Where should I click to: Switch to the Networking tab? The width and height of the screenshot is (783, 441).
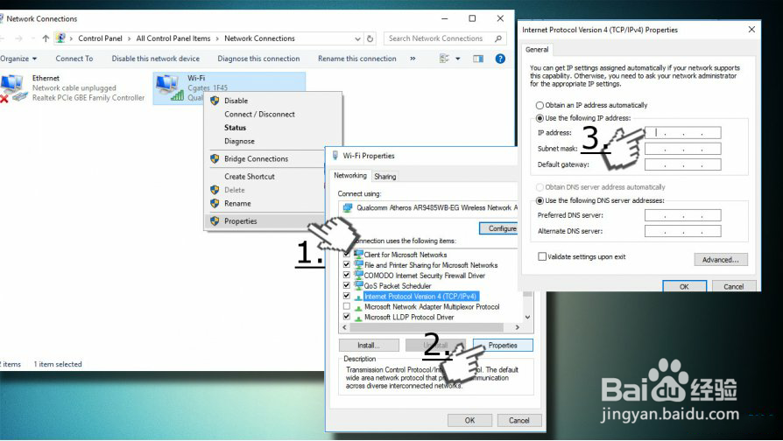pos(350,176)
